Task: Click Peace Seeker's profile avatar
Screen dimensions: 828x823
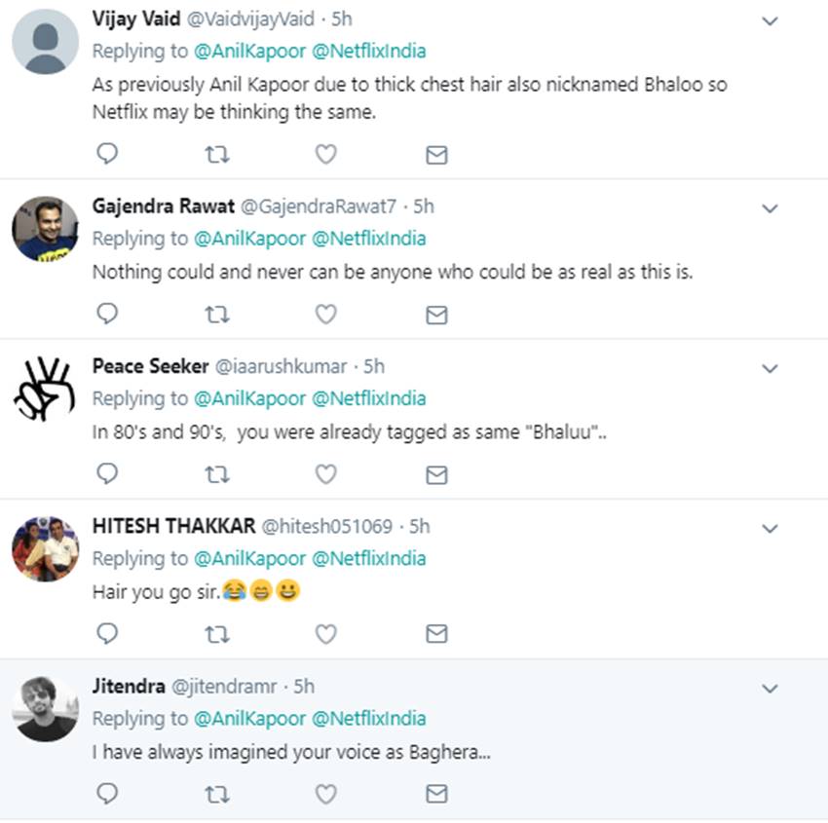Action: tap(45, 391)
